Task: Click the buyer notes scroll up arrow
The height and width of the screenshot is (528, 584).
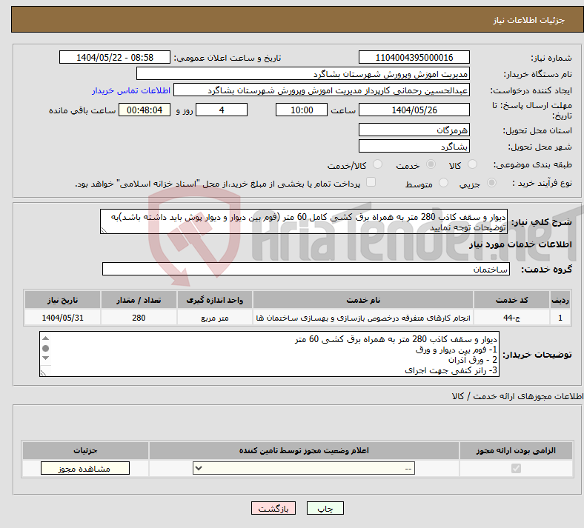Action: (x=45, y=338)
